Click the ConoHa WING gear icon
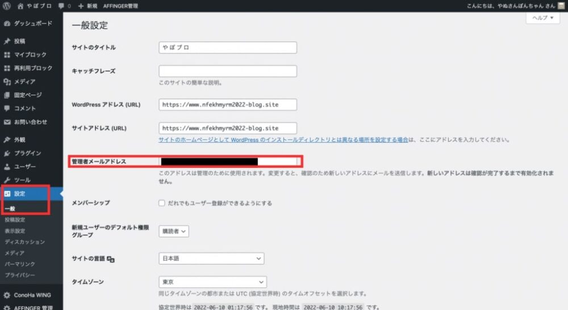Viewport: 568px width, 310px height. click(7, 295)
